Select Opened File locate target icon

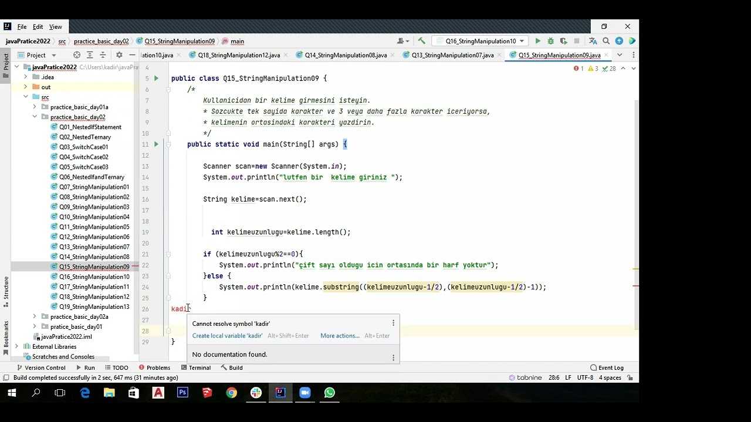[x=77, y=55]
